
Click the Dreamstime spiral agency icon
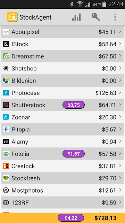pos(6,56)
